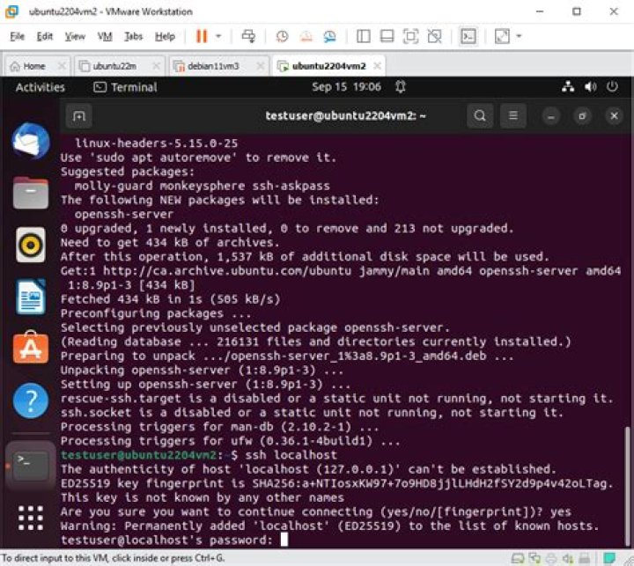Close the terminal window

click(x=614, y=116)
